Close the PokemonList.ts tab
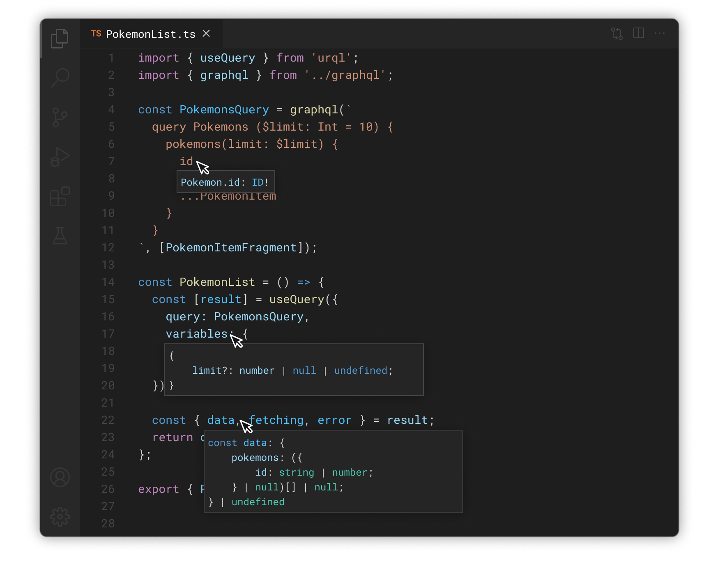 point(207,33)
